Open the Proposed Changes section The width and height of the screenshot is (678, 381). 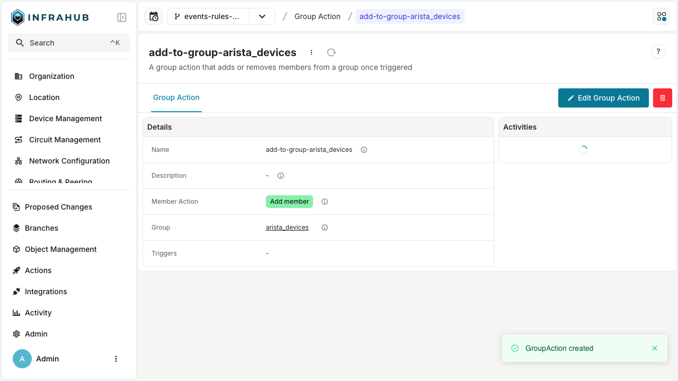(59, 206)
